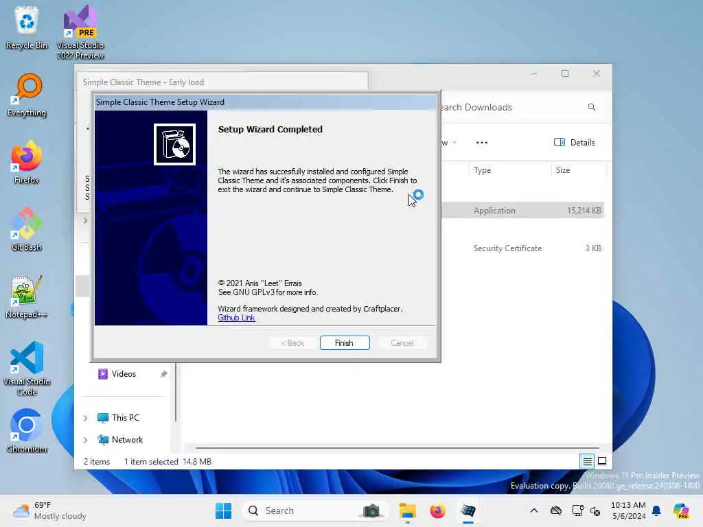Select the Security Certificate file row
The width and height of the screenshot is (703, 527).
(x=522, y=248)
